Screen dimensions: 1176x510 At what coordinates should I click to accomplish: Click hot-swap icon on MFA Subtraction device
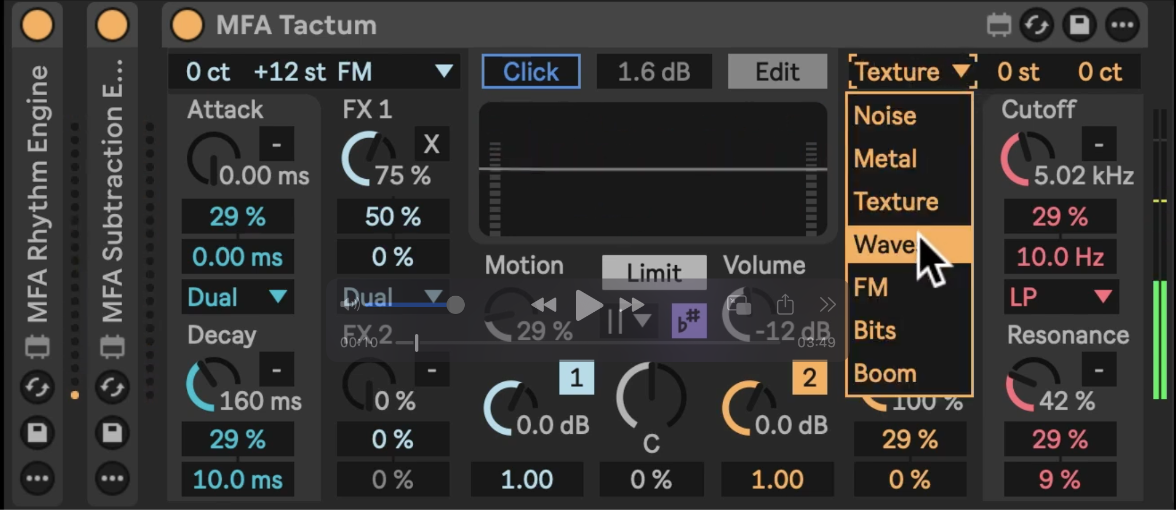click(112, 388)
